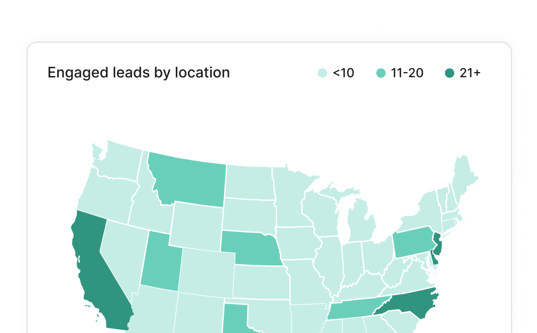Select the <10 legend label
The image size is (537, 333).
343,73
